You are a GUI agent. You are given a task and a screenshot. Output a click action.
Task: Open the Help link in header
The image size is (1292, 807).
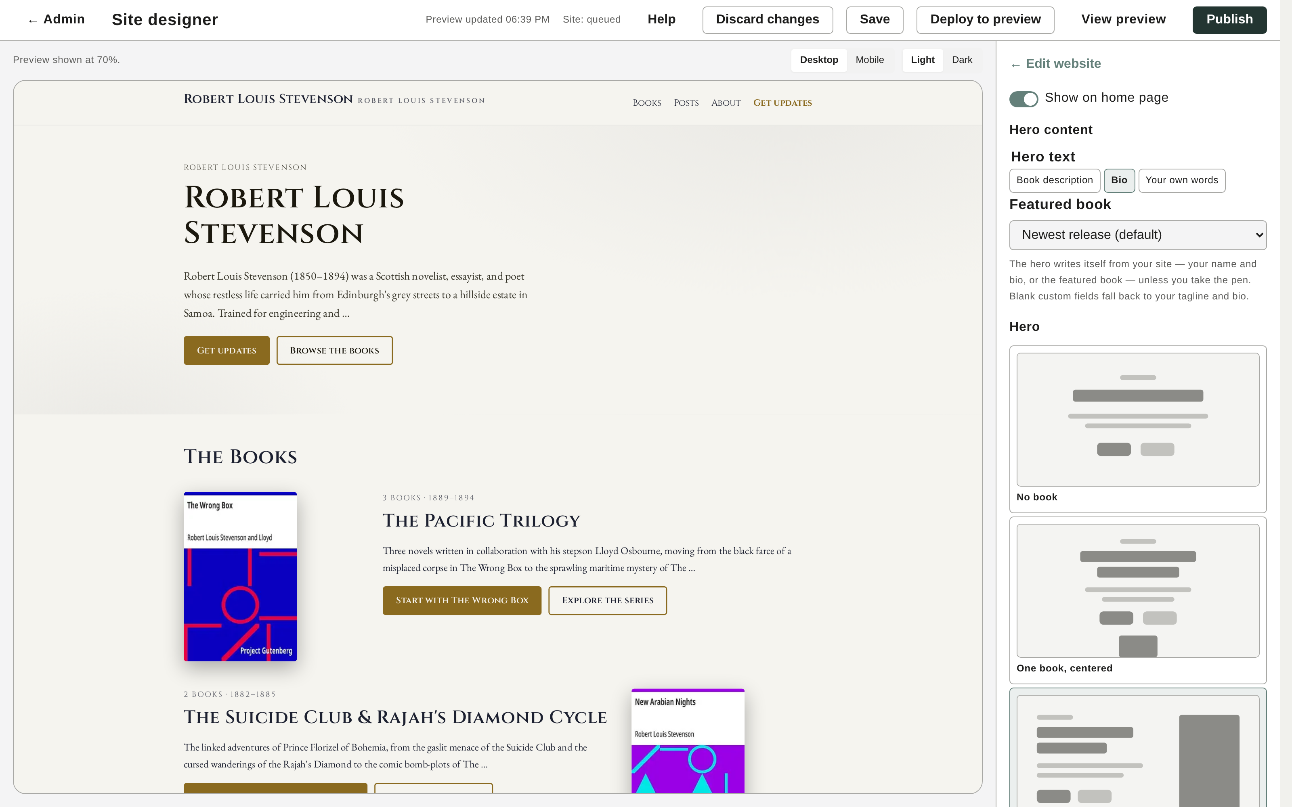click(661, 20)
